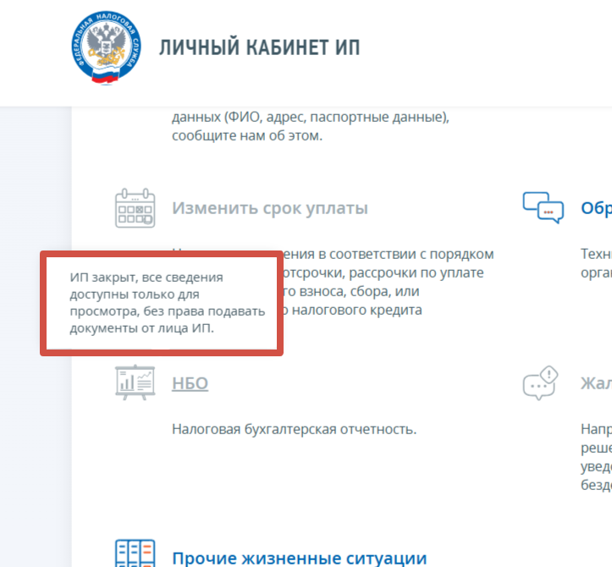Open the Изменить срок уплаты section
Viewport: 612px width, 567px height.
click(x=270, y=208)
